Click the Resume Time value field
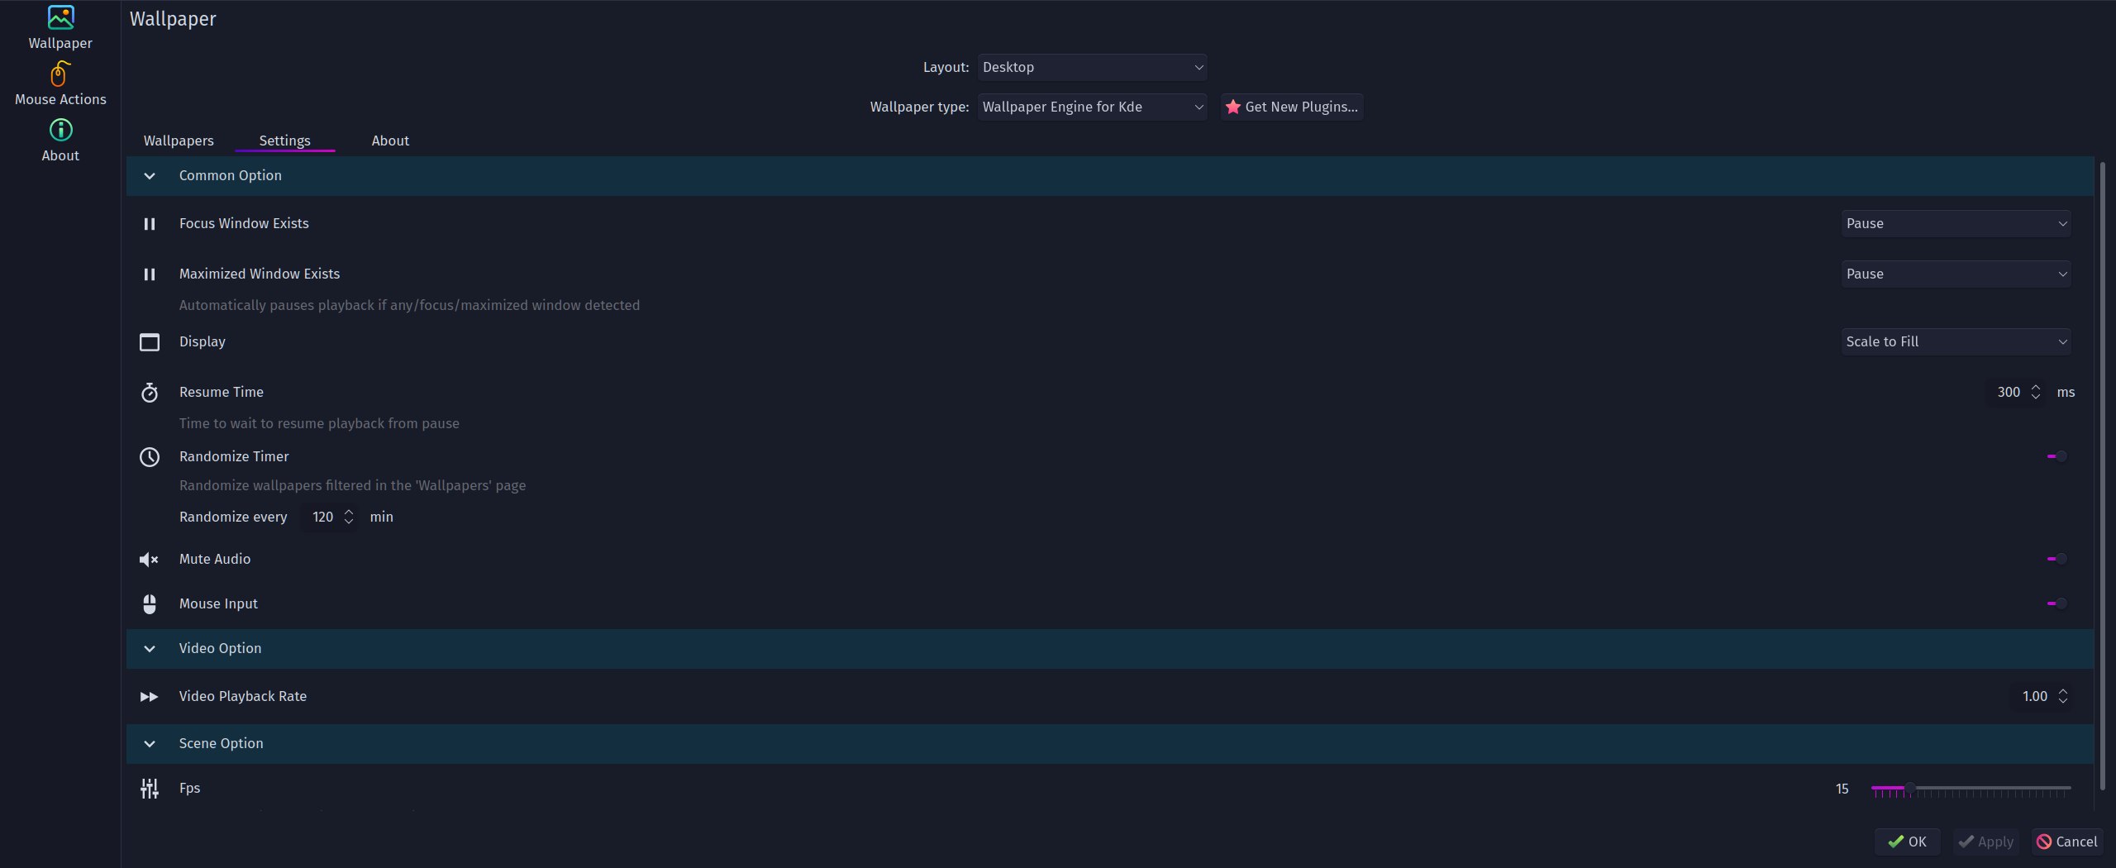The image size is (2116, 868). (x=2008, y=392)
